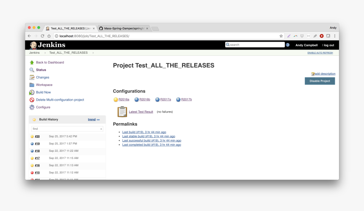This screenshot has width=364, height=211.
Task: Click the log out link
Action: pos(328,45)
